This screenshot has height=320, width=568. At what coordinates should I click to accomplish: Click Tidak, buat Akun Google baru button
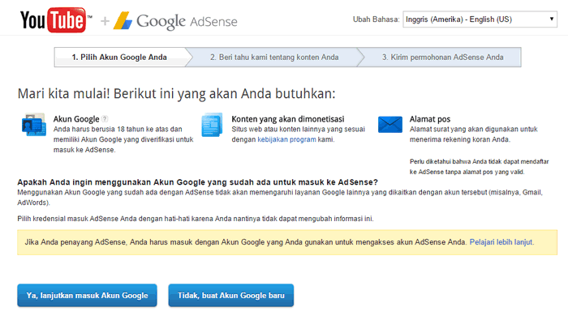231,296
